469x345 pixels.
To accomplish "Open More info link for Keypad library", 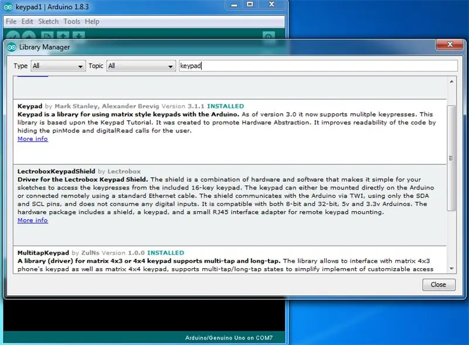I will coord(33,139).
